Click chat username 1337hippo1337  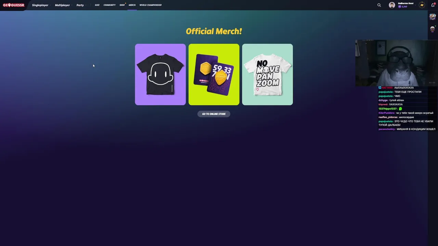tap(388, 109)
